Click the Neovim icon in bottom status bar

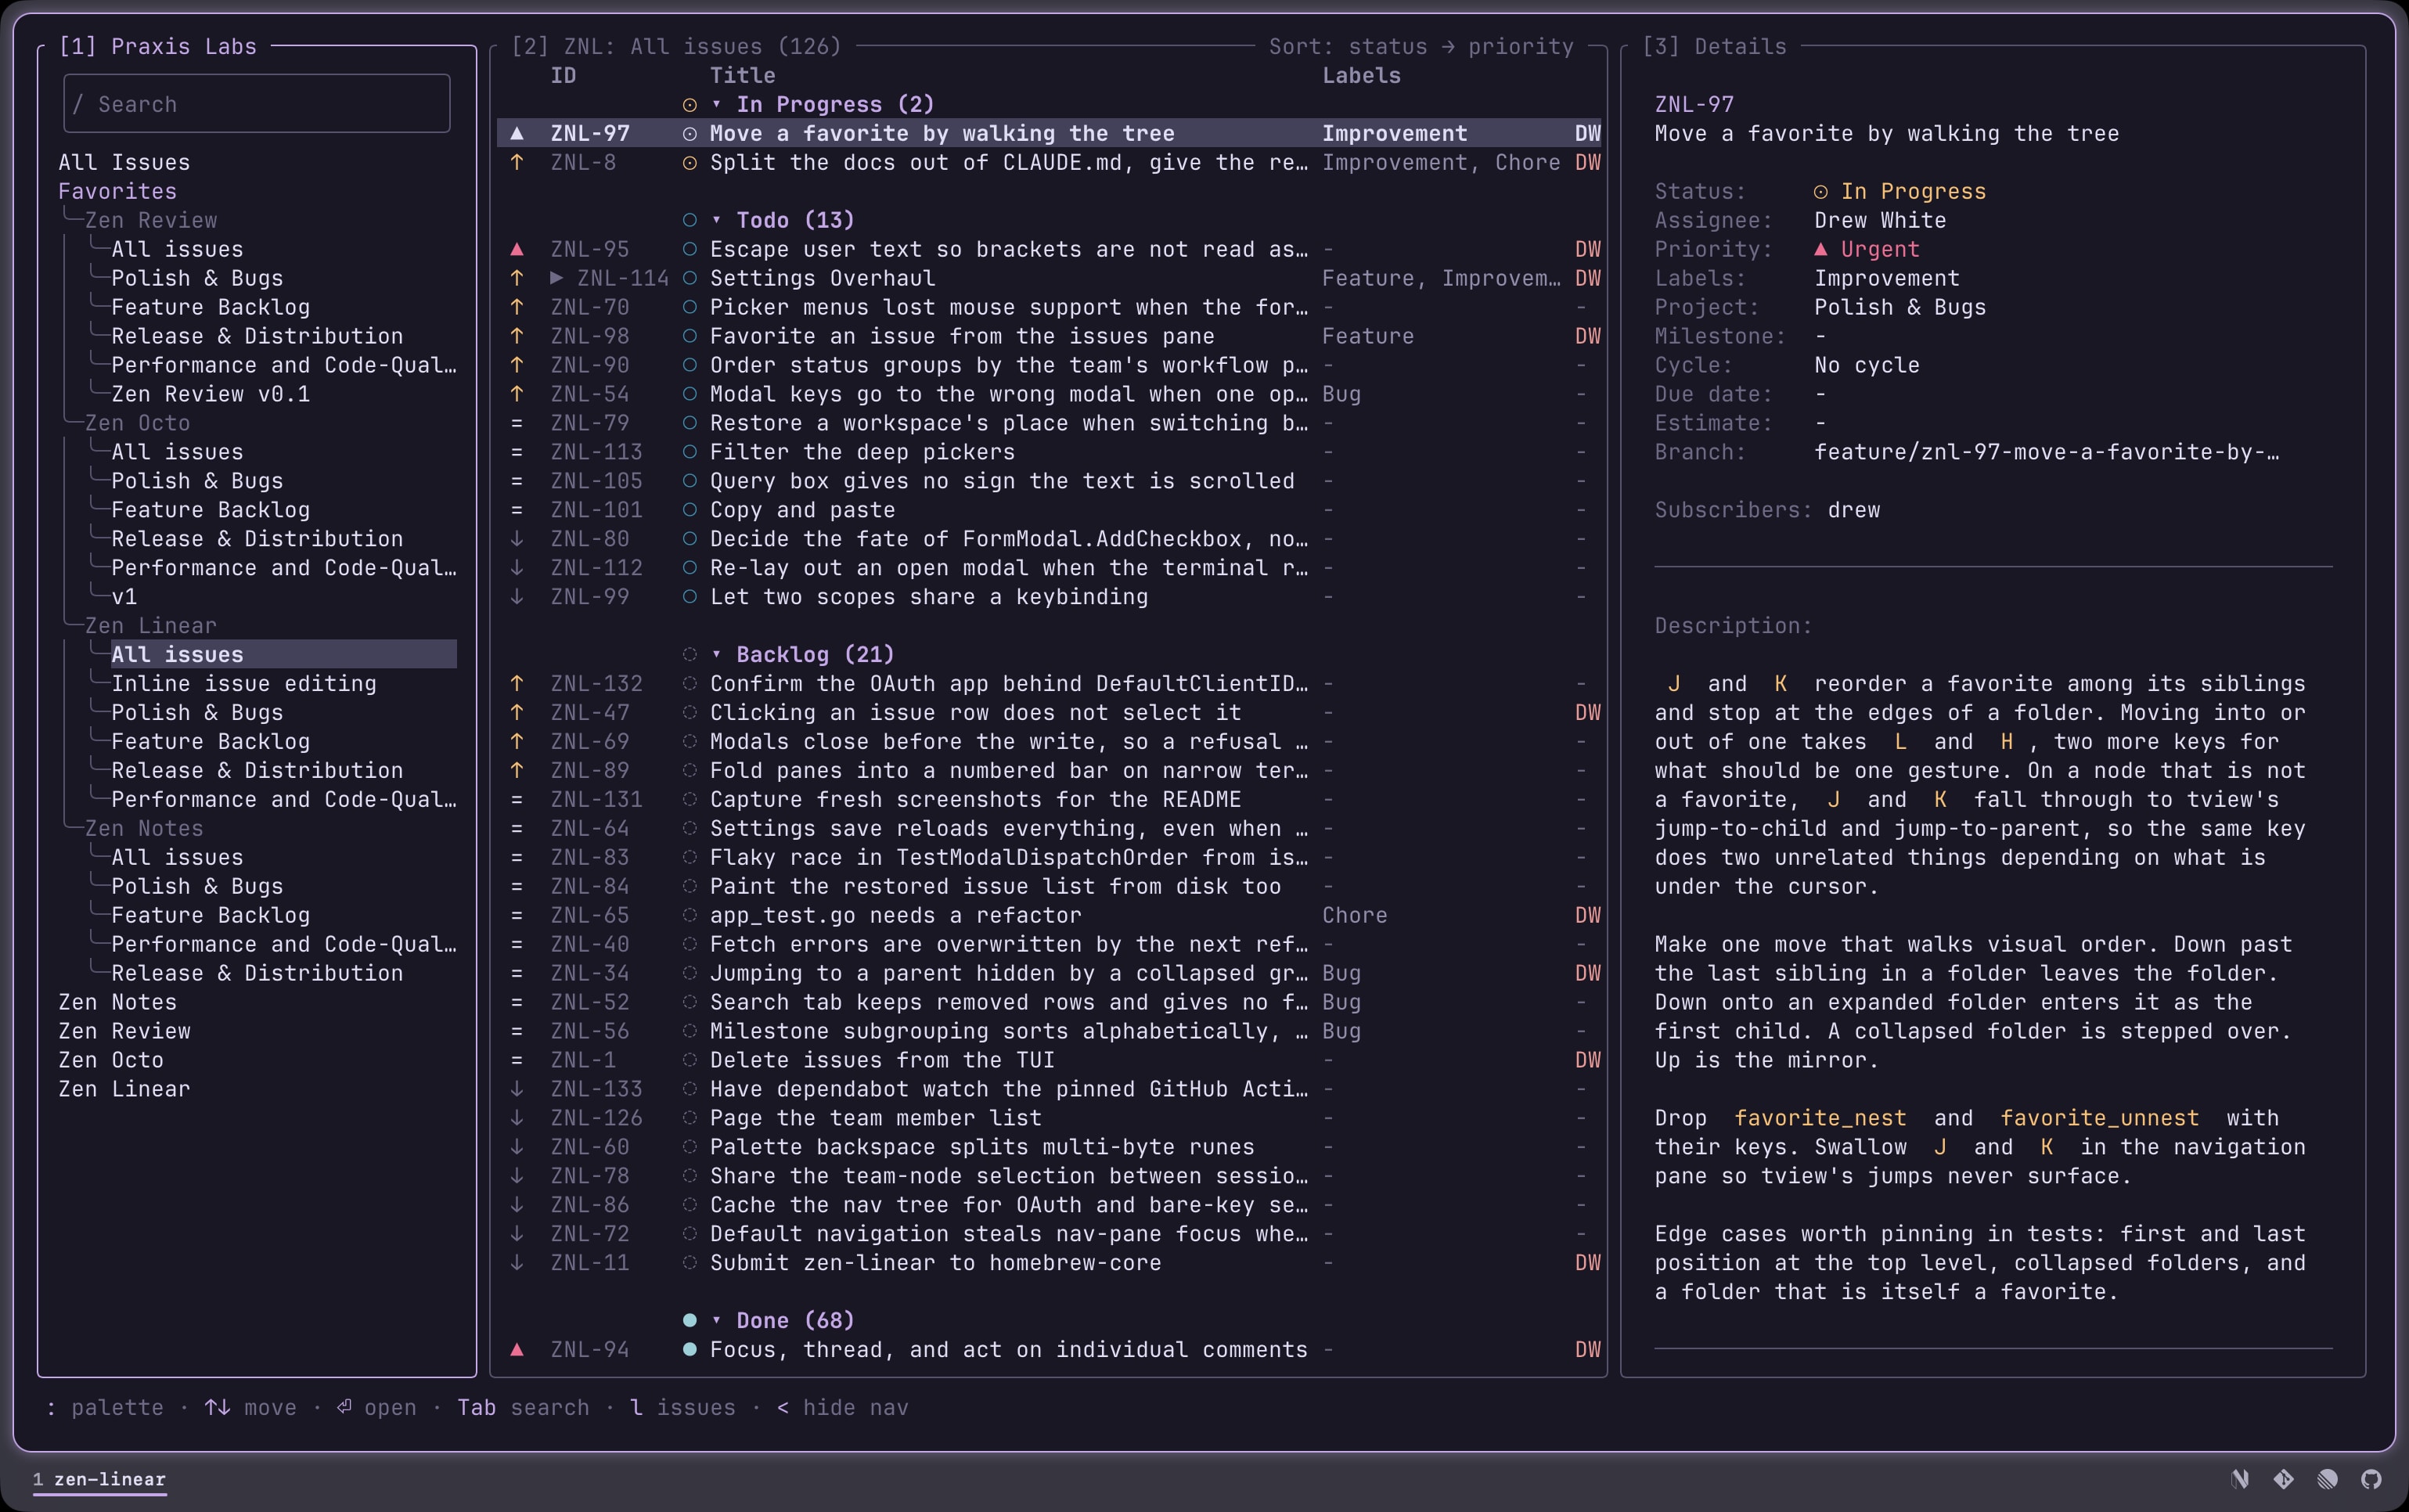point(2240,1479)
